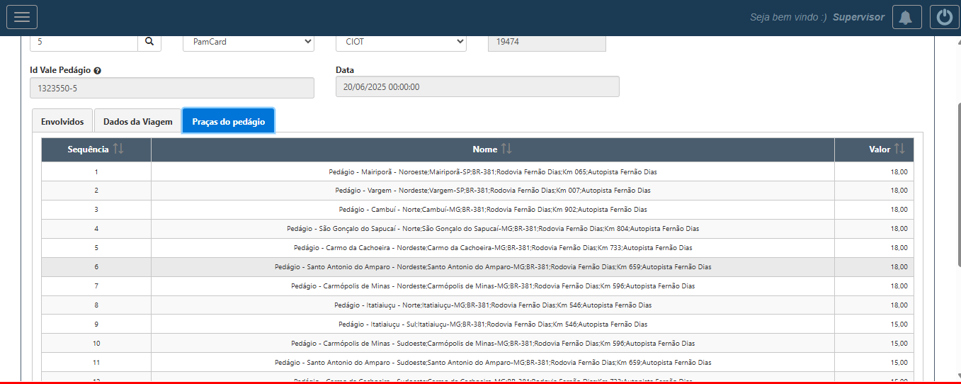
Task: Sort table by Valor column arrows
Action: click(x=899, y=149)
